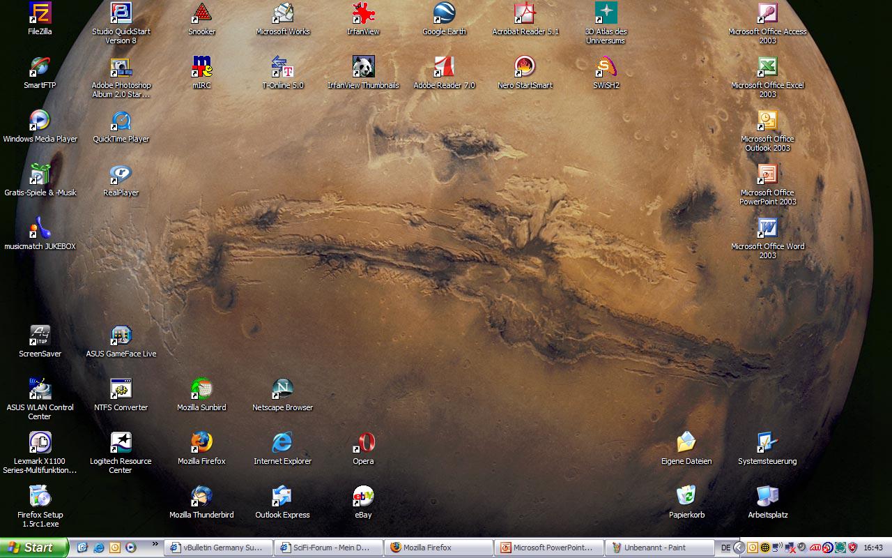Launch Google Earth from the desktop
Image resolution: width=892 pixels, height=558 pixels.
[444, 14]
